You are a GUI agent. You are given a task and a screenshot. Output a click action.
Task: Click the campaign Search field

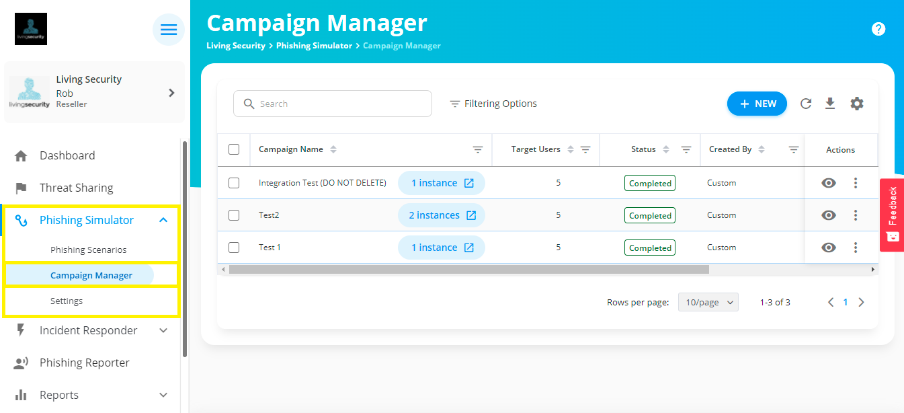point(333,104)
